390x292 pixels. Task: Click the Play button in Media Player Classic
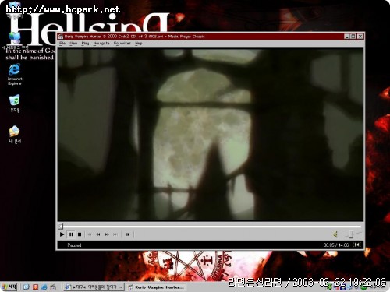coord(62,234)
